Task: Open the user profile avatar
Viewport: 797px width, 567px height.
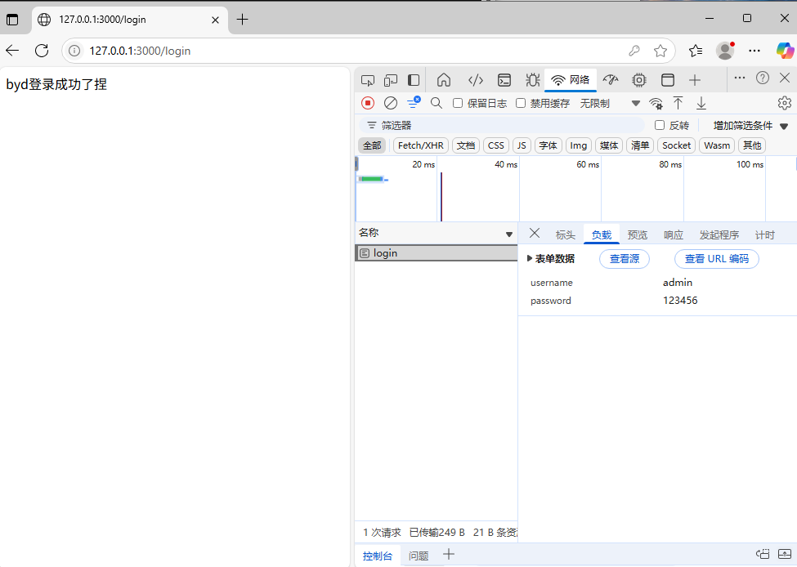Action: coord(725,51)
